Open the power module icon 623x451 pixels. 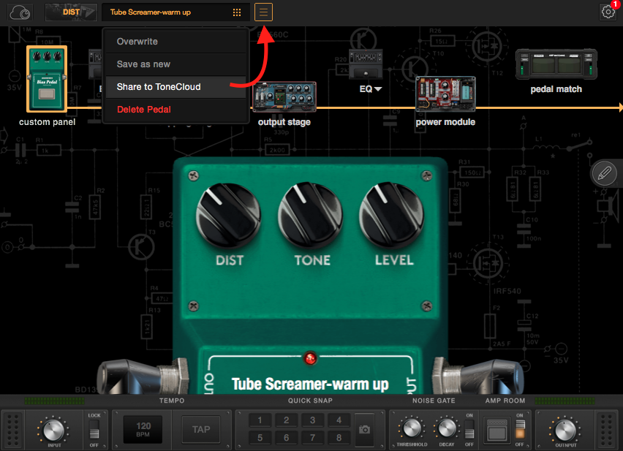(x=445, y=94)
